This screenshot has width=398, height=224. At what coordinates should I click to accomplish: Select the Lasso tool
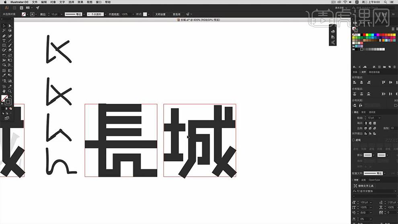coord(10,31)
